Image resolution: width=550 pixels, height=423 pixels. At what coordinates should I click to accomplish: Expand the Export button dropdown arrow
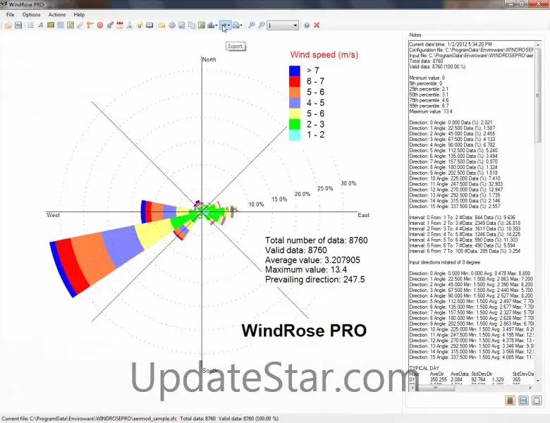[228, 25]
